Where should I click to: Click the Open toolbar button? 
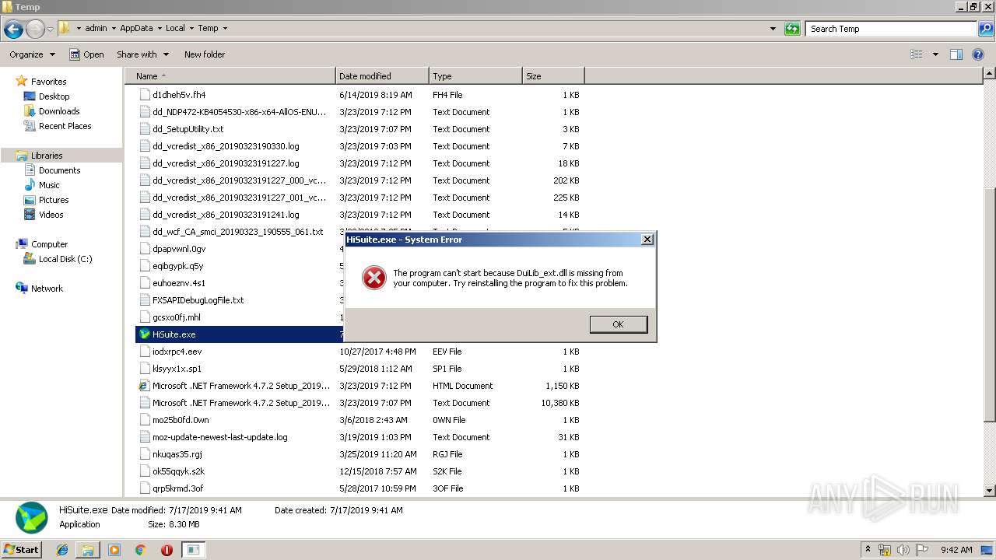(x=86, y=54)
